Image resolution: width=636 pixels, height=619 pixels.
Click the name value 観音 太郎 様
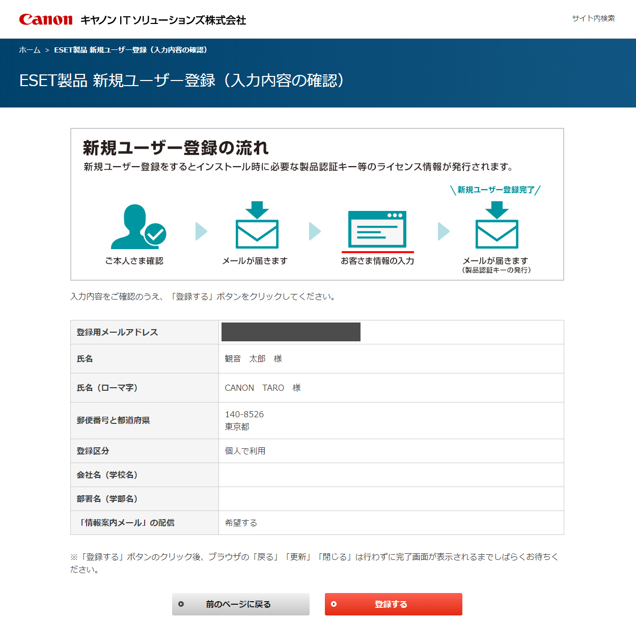pos(253,359)
